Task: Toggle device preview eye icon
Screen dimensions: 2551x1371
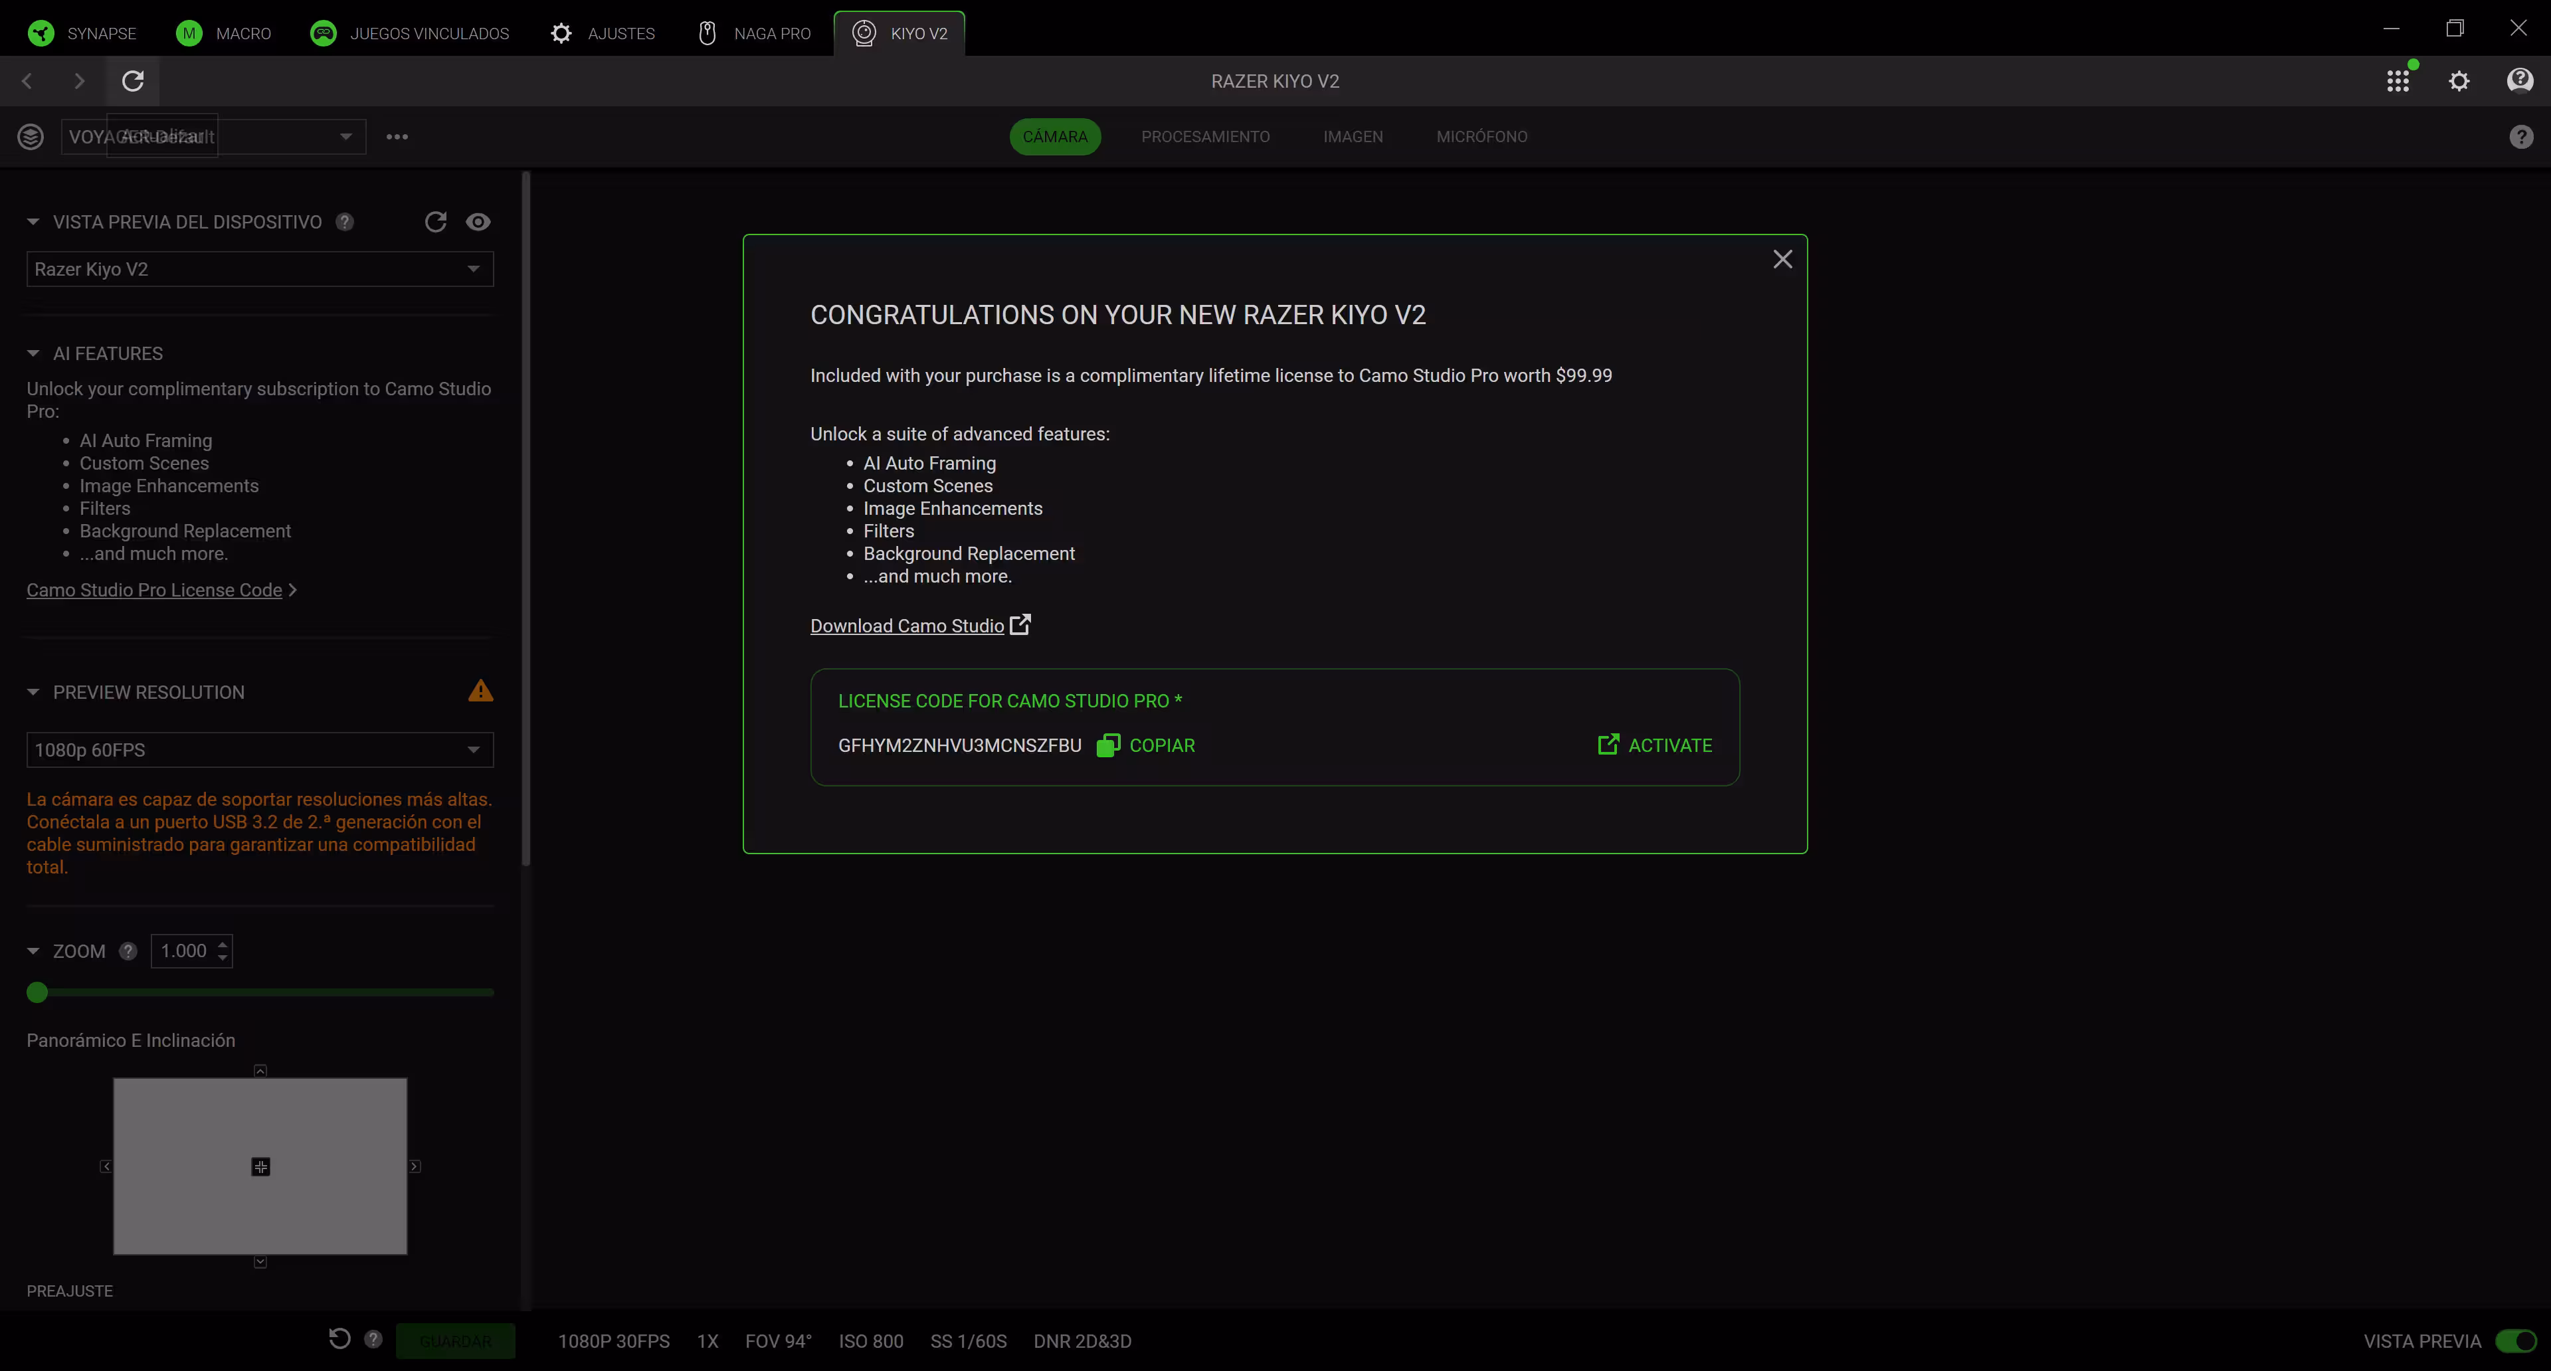Action: coord(478,222)
